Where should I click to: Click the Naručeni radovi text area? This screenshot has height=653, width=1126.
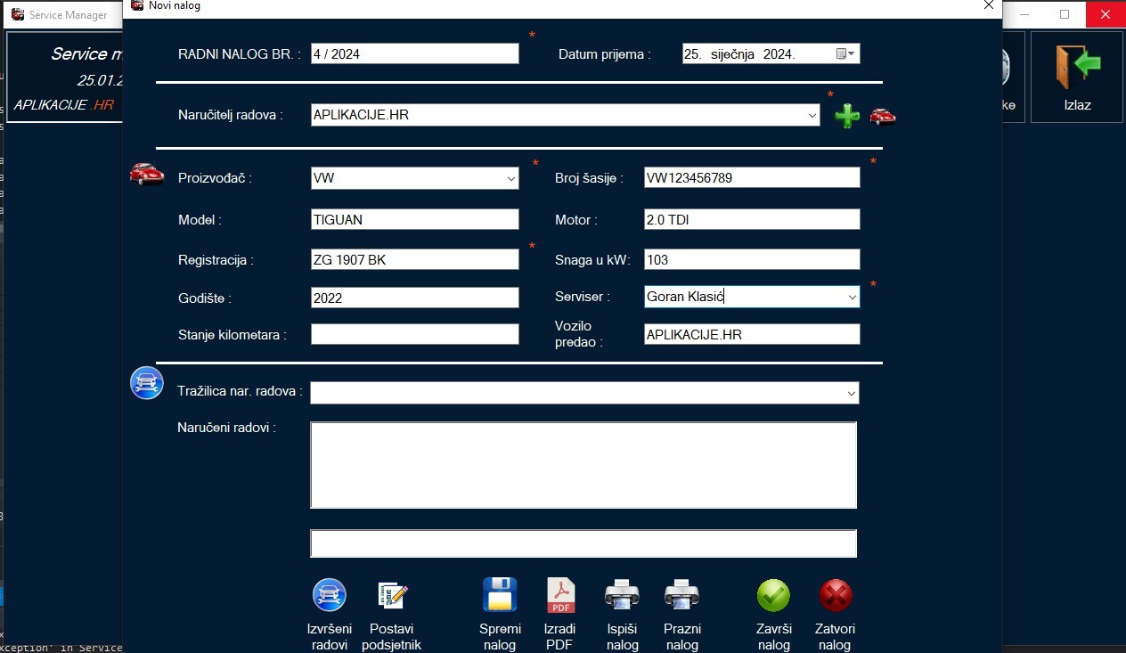tap(583, 465)
